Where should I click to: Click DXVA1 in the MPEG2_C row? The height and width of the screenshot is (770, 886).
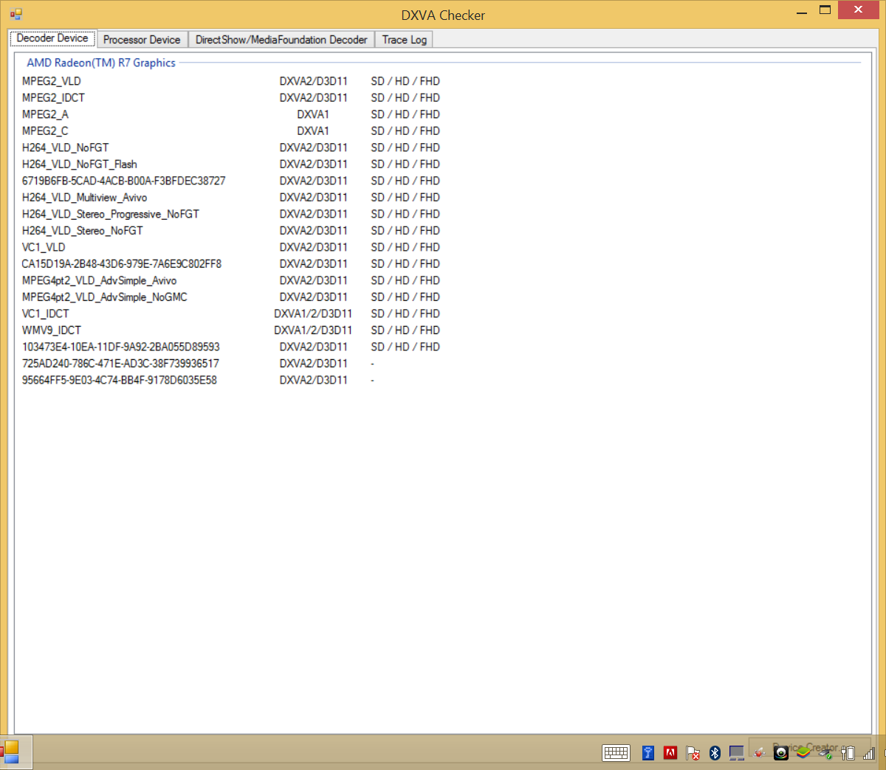click(313, 131)
